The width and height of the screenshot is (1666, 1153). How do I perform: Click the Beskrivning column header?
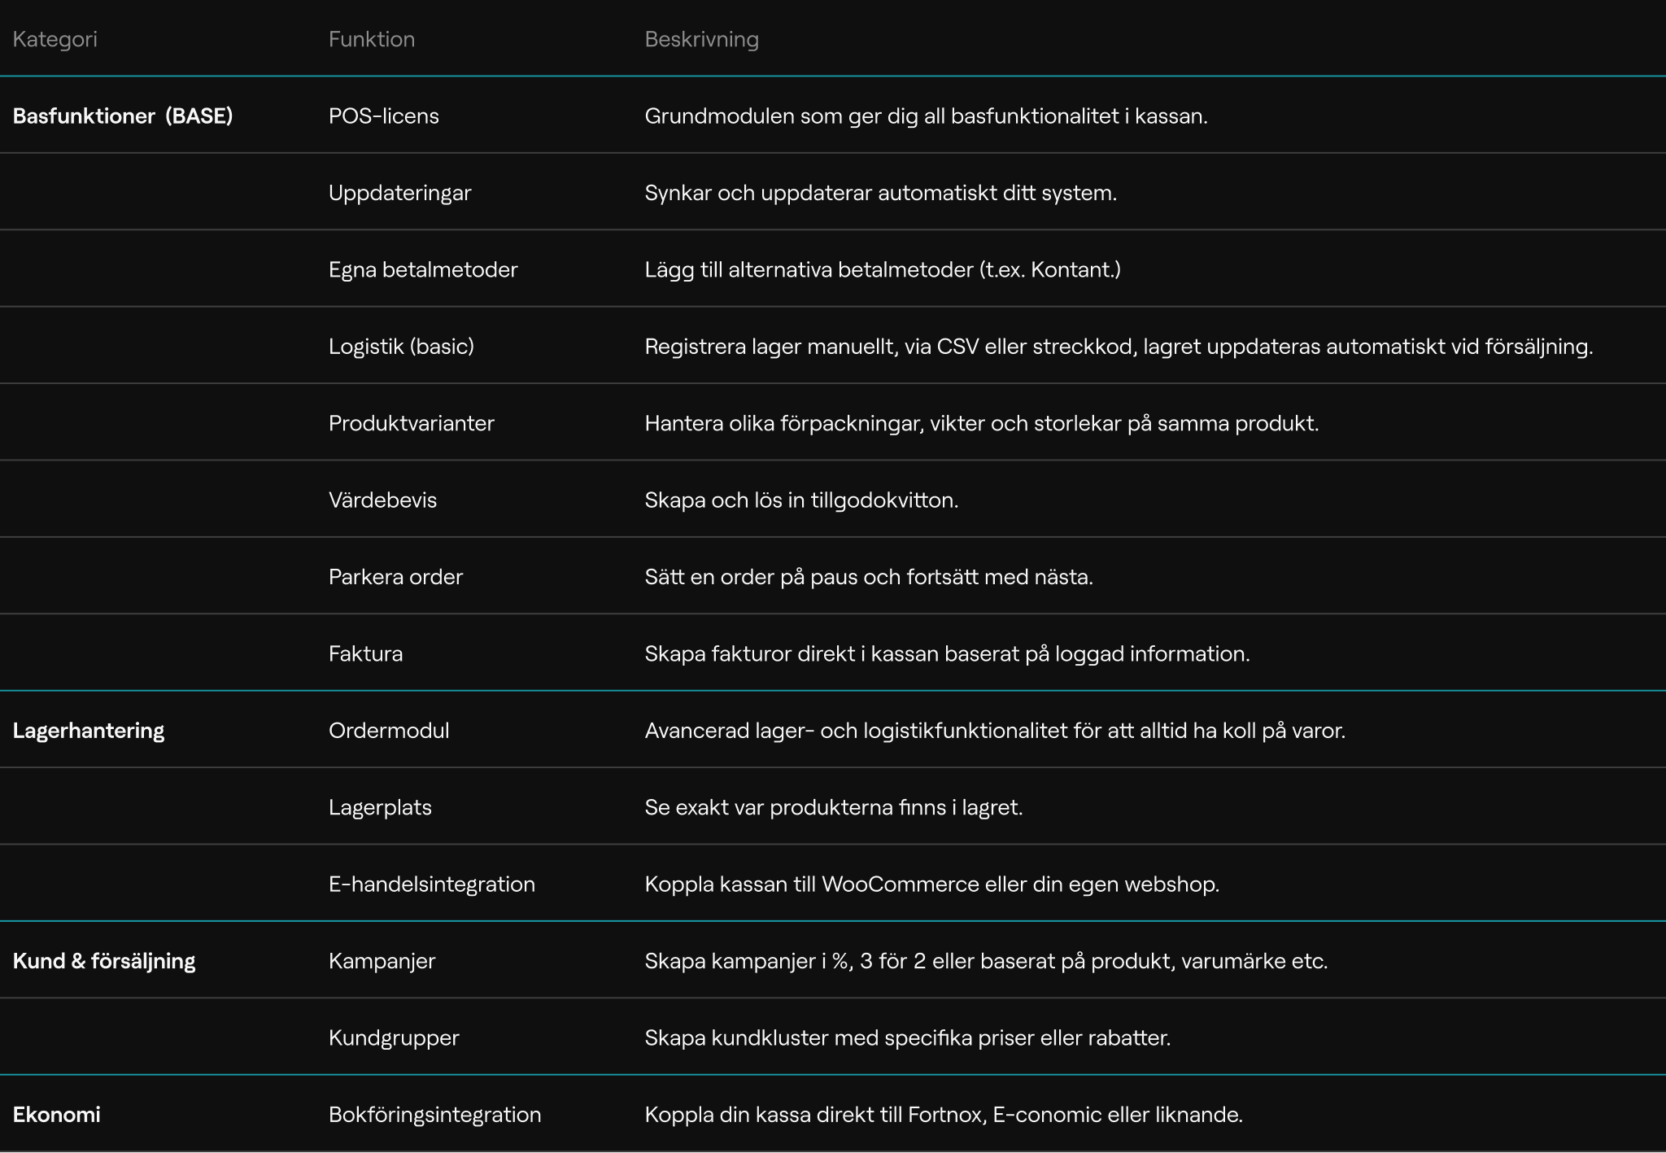tap(701, 39)
